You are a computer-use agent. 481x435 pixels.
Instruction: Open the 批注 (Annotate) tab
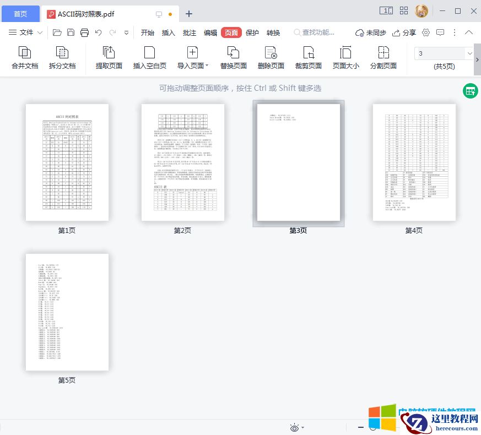(190, 32)
